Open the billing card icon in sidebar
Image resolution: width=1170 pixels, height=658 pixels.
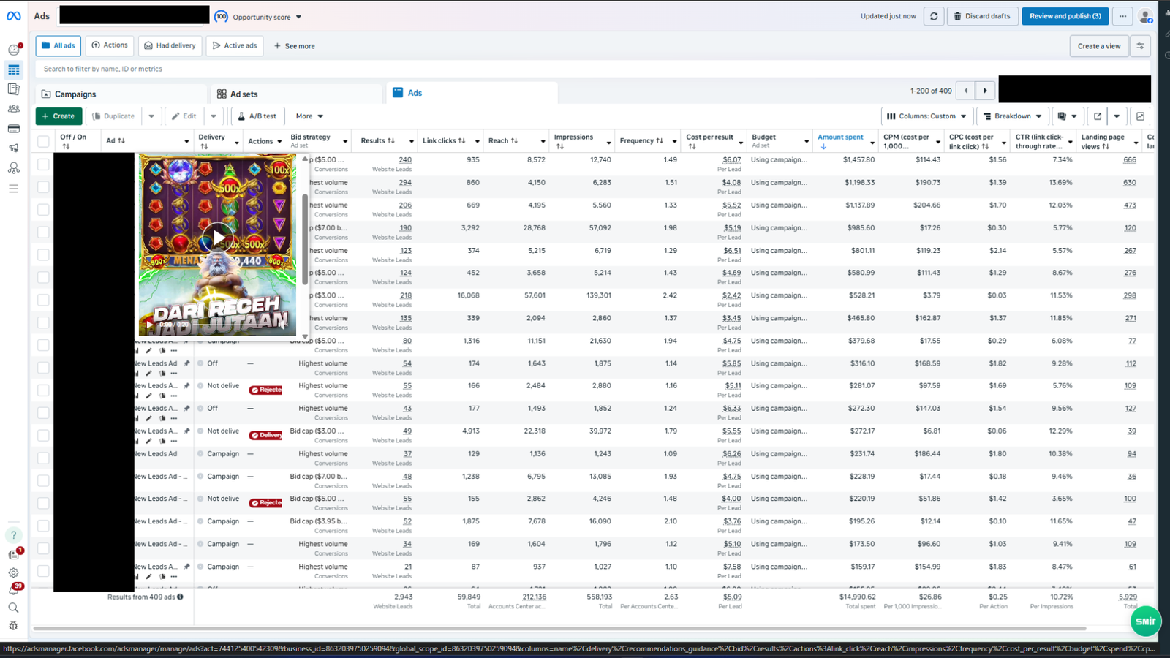[x=13, y=129]
